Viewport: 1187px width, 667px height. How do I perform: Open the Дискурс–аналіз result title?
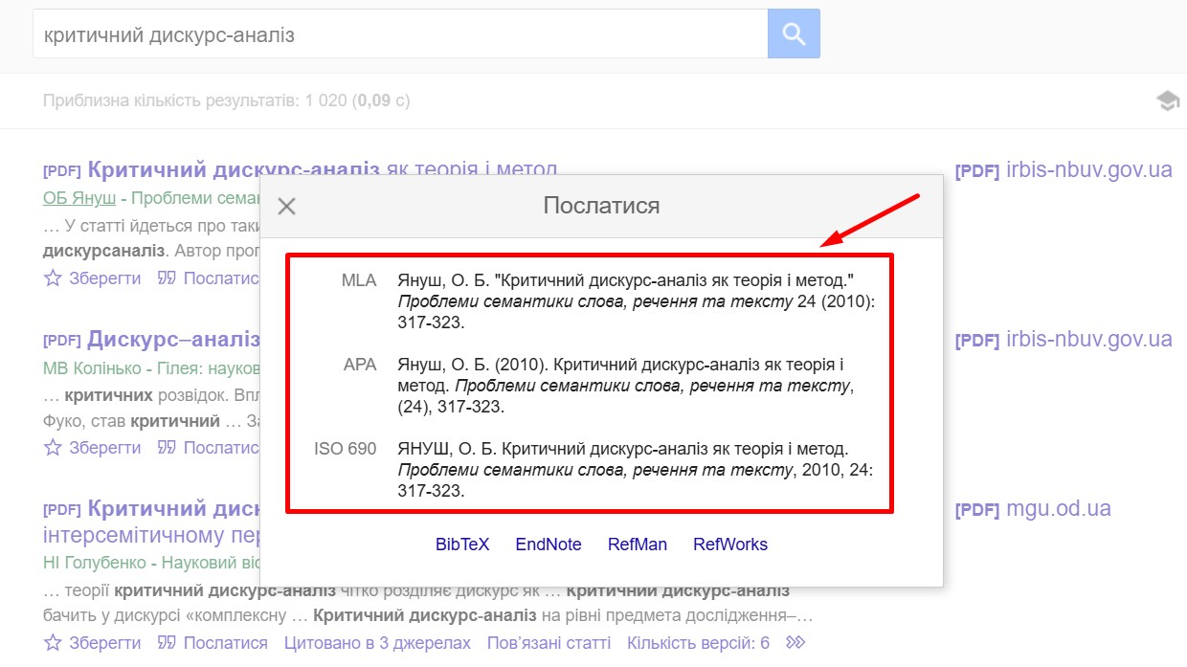(x=173, y=340)
